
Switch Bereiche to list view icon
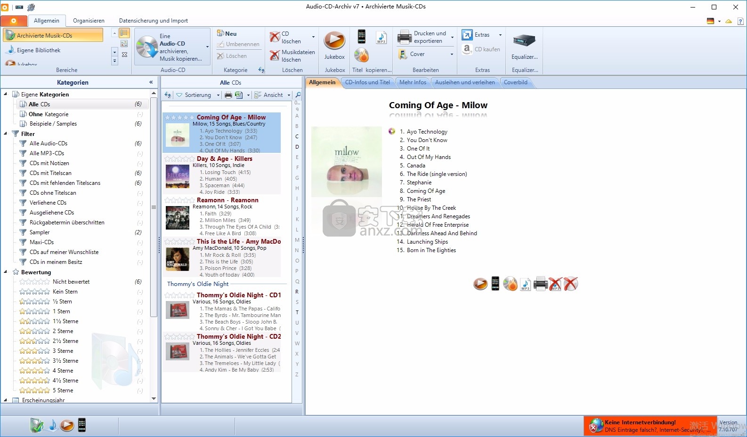tap(124, 33)
